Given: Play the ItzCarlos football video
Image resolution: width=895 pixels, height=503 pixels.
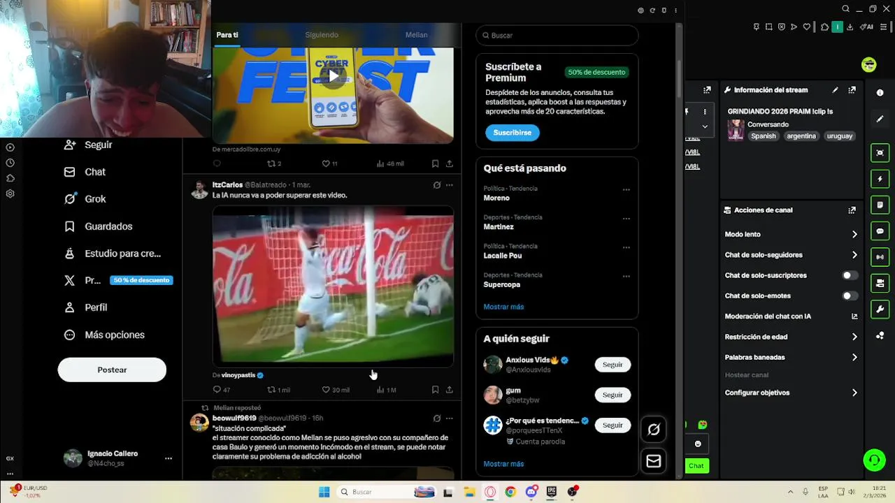Looking at the screenshot, I should (333, 286).
